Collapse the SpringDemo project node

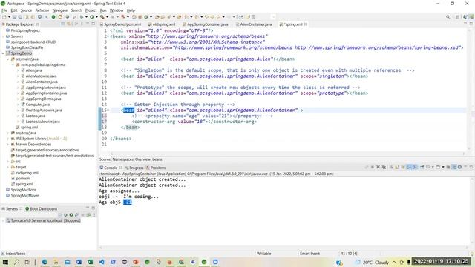3,53
